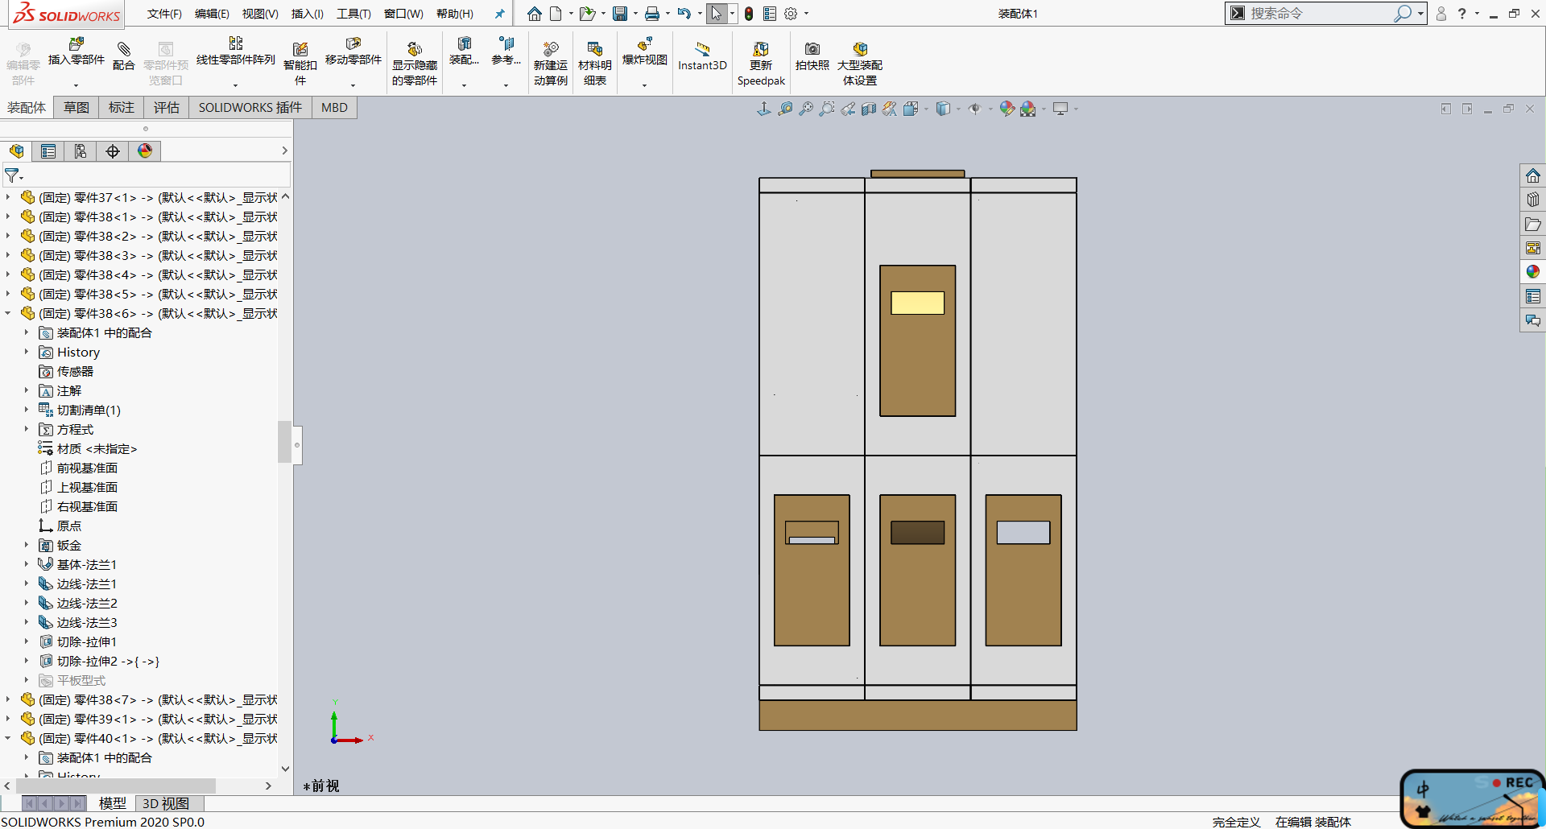The image size is (1546, 829).
Task: Click the Rebuild traffic light icon
Action: click(749, 14)
